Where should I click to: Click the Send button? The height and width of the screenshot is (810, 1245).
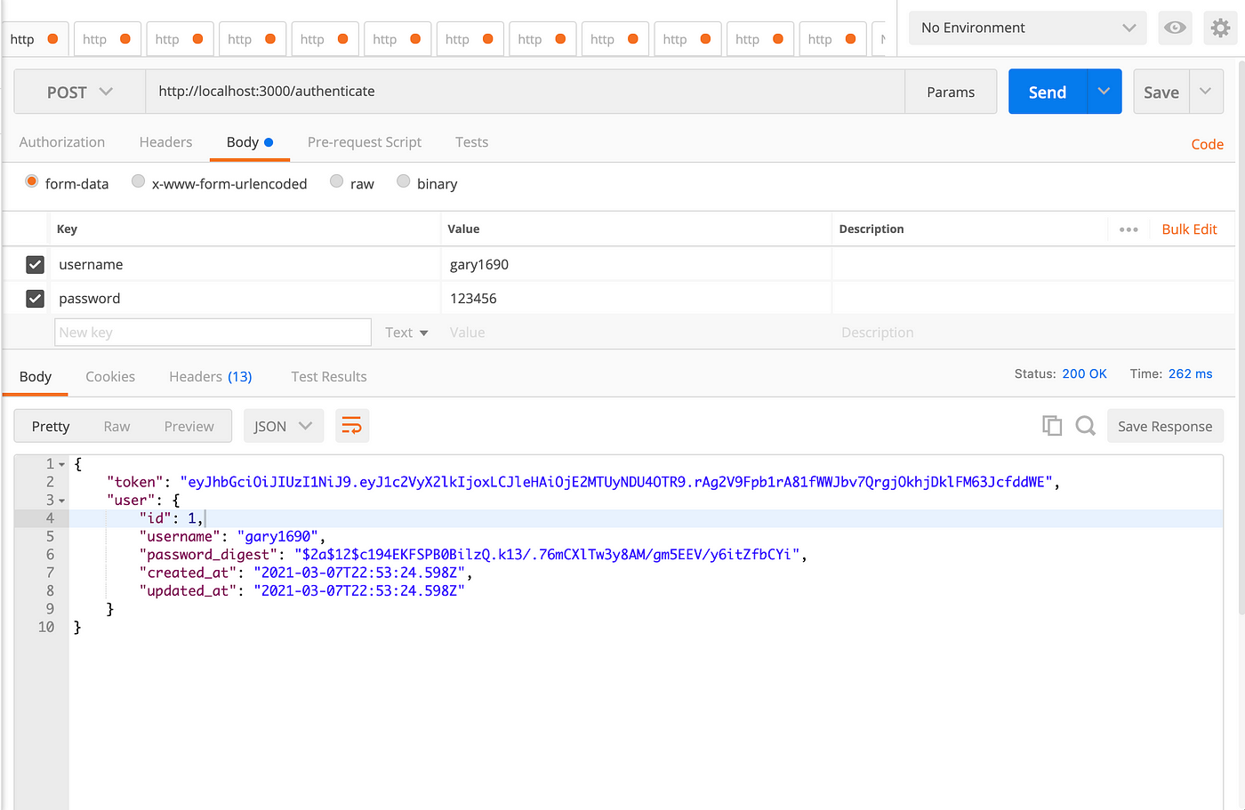tap(1048, 92)
